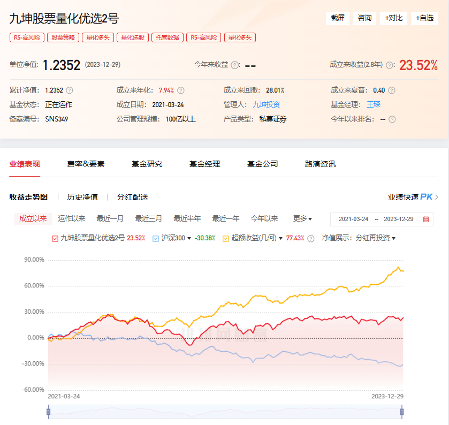The width and height of the screenshot is (449, 425).
Task: Click help icon beside 成立来年化 7.94%
Action: (180, 90)
